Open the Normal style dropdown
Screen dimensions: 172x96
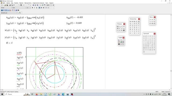pos(12,8)
